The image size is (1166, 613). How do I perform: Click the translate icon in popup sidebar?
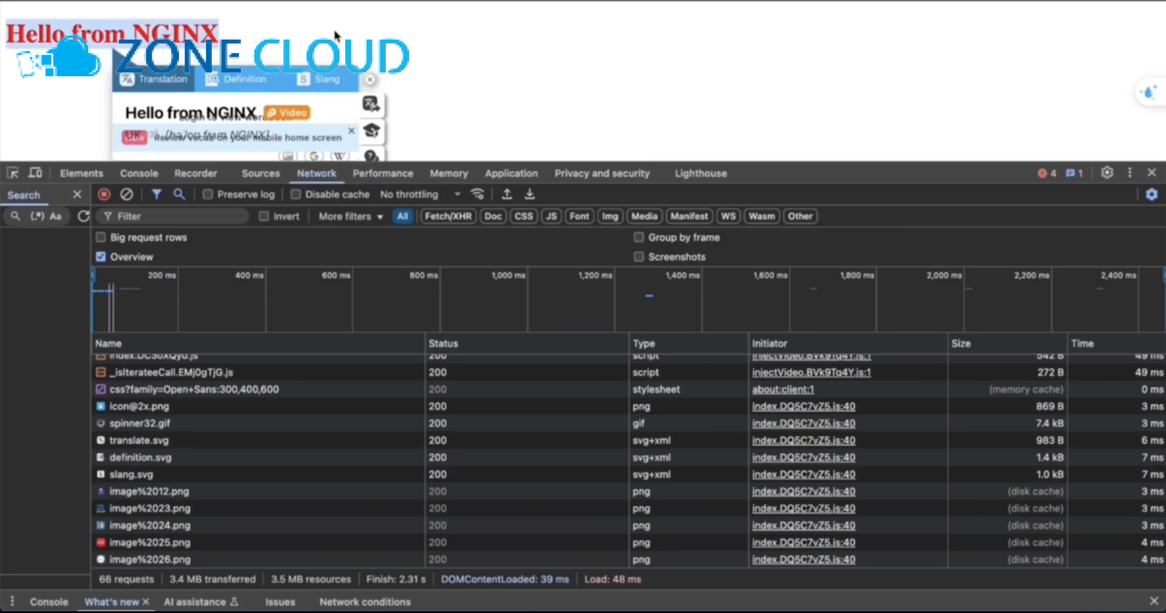pos(371,104)
